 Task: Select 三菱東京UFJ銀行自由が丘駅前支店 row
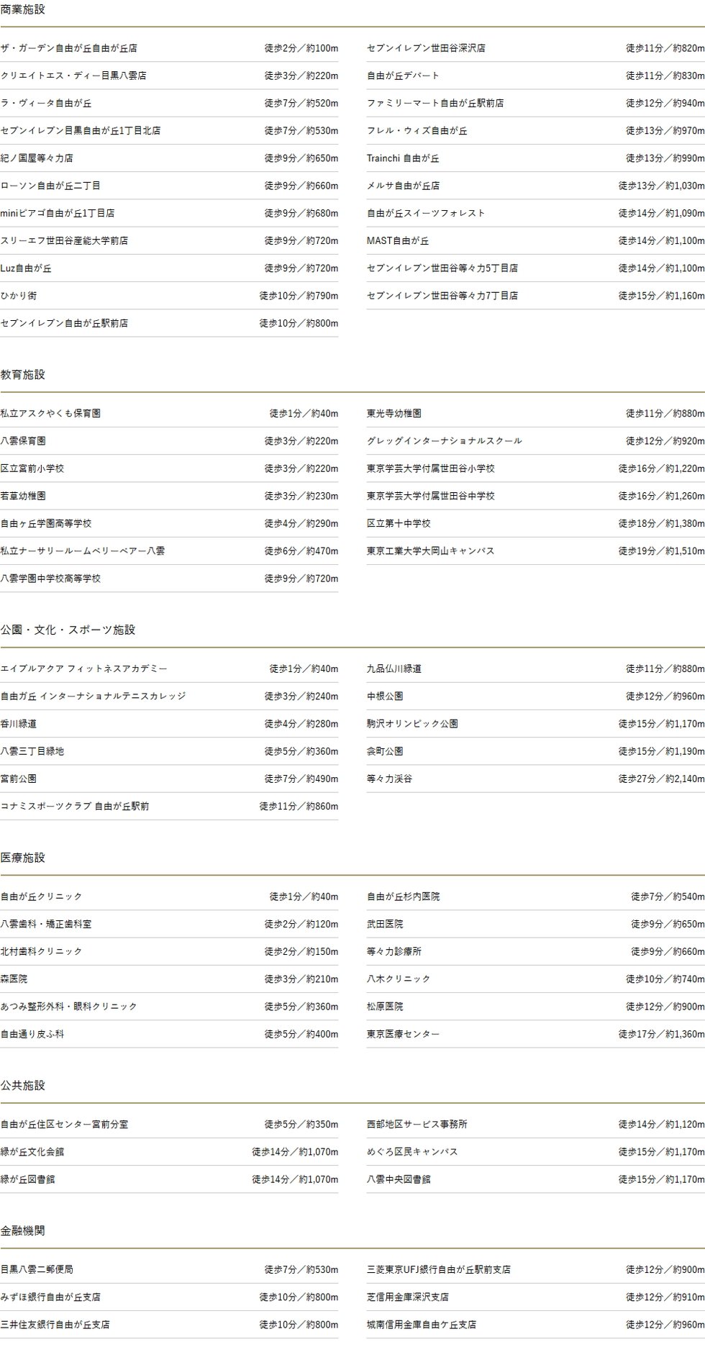[x=536, y=1270]
